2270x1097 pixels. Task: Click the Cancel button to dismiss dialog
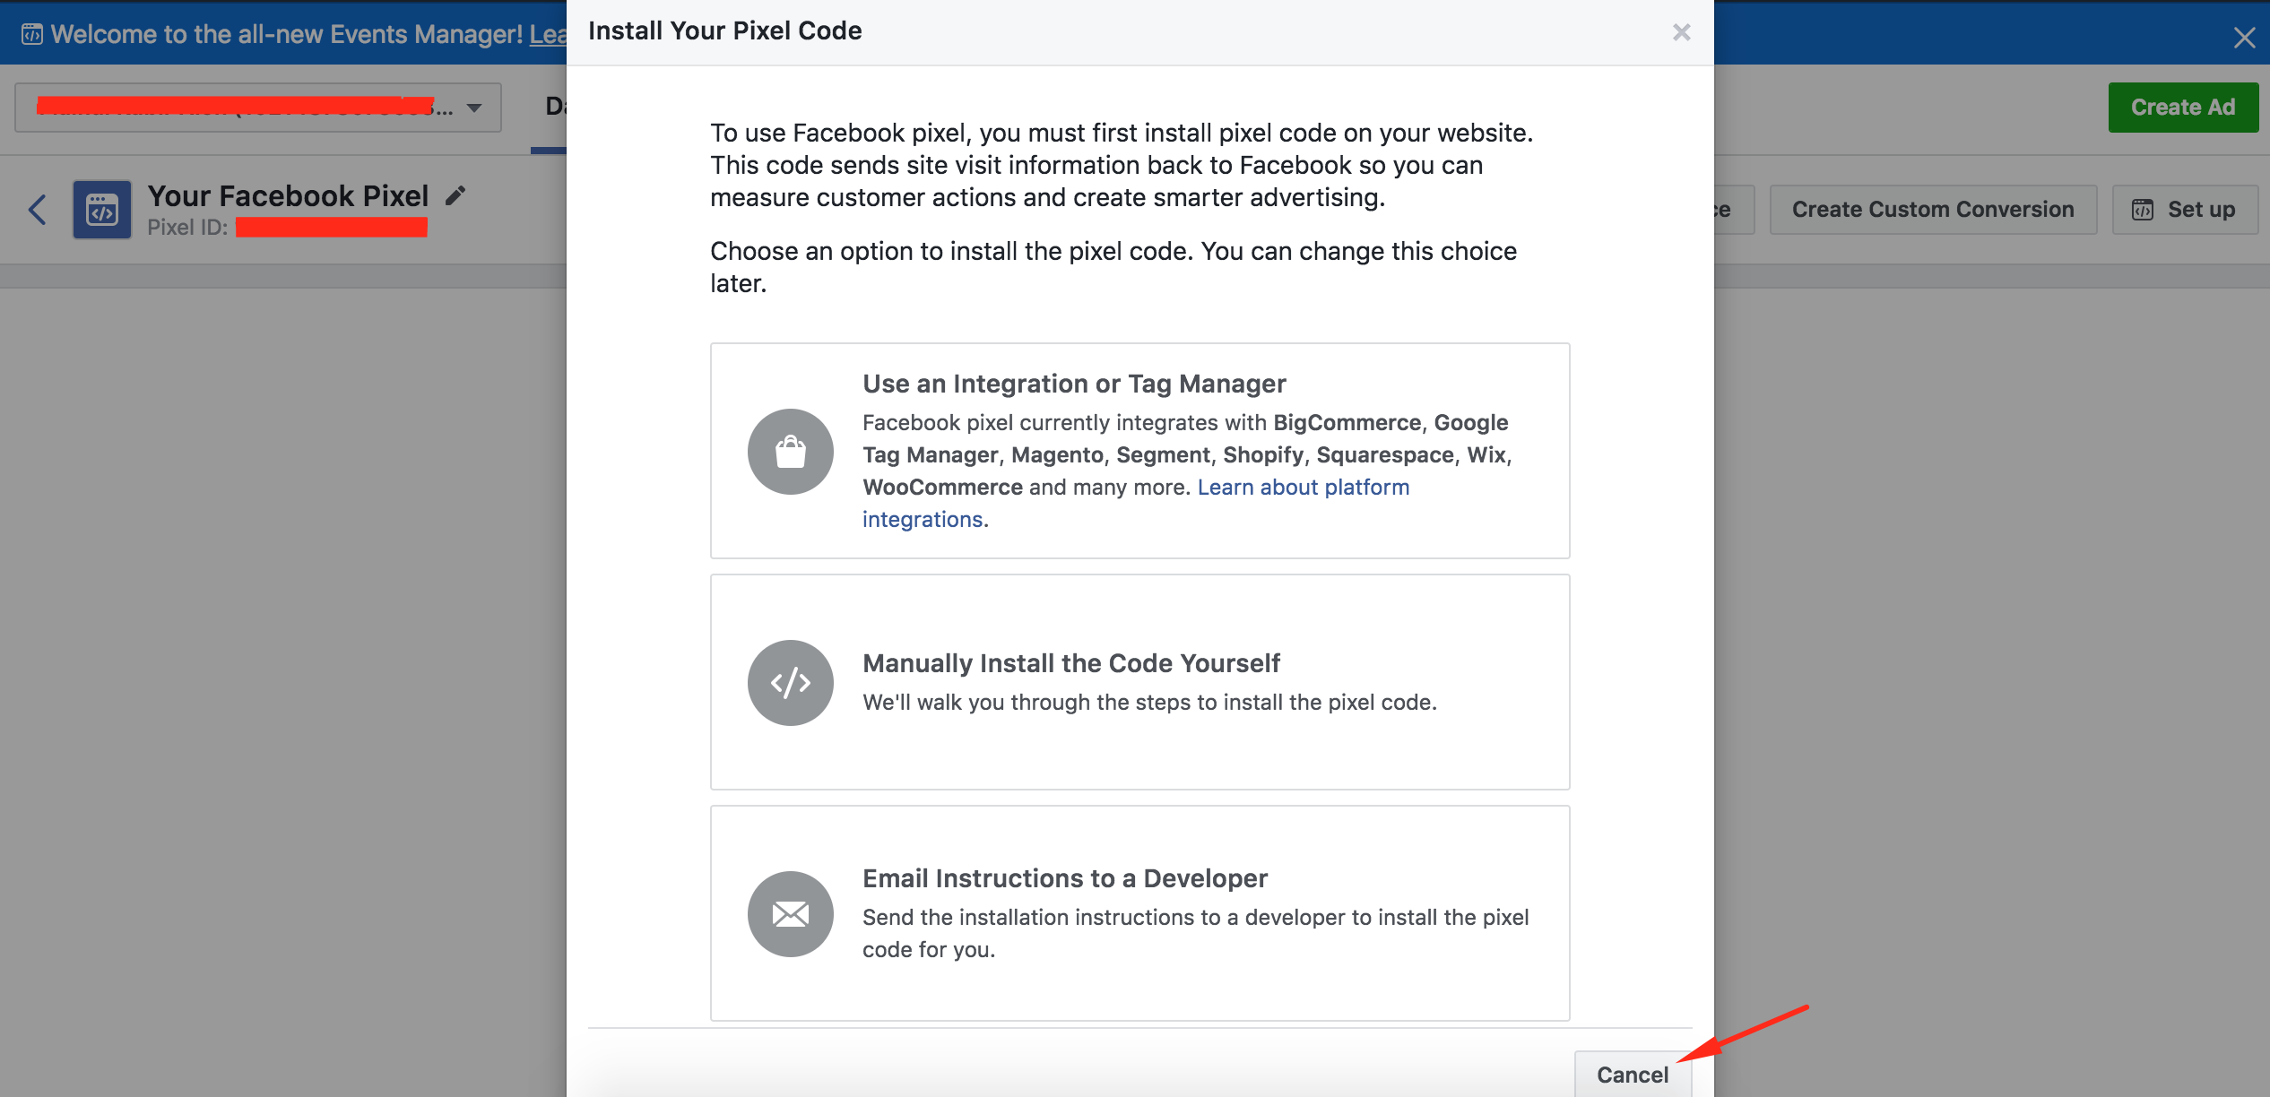coord(1632,1074)
